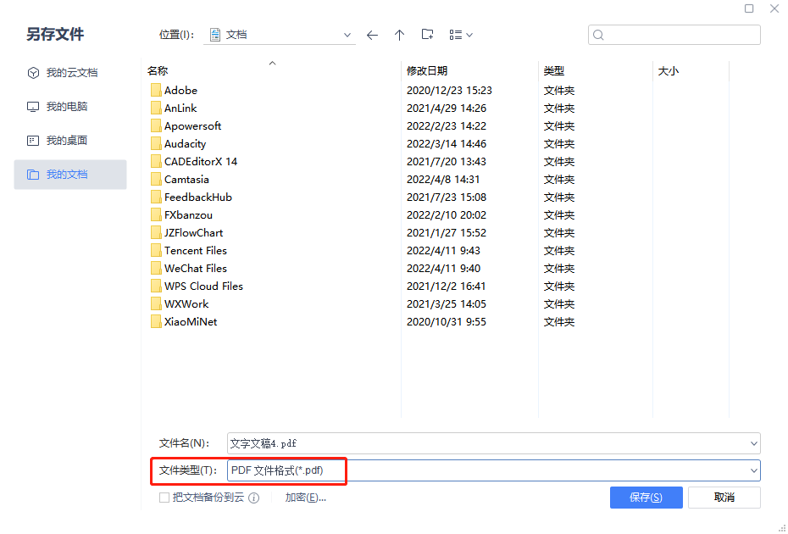Image resolution: width=788 pixels, height=534 pixels.
Task: Select the XiaoMiNet folder name
Action: (191, 322)
